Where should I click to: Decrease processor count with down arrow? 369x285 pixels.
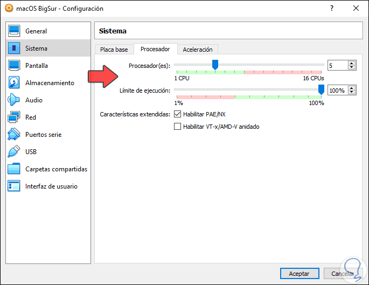pos(352,67)
